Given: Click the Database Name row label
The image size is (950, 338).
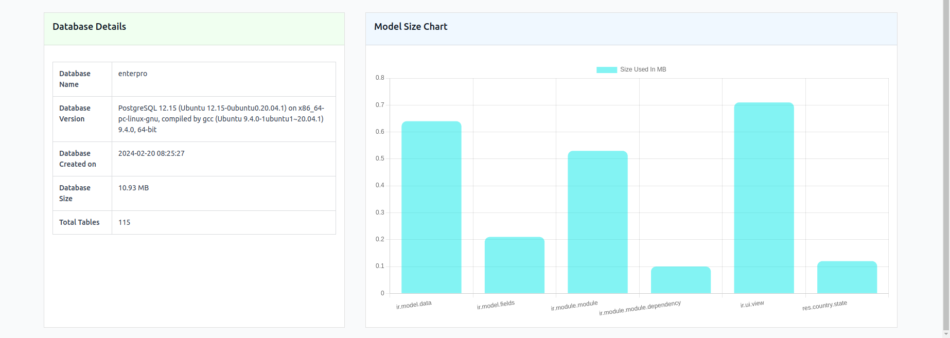Looking at the screenshot, I should (x=75, y=79).
